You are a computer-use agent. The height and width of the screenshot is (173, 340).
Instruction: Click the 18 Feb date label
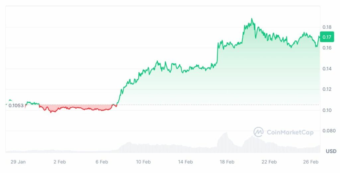click(227, 162)
